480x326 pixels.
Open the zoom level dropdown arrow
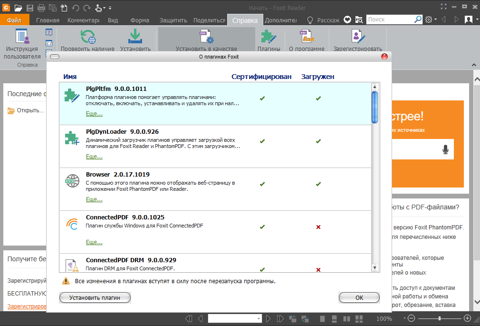(x=404, y=318)
